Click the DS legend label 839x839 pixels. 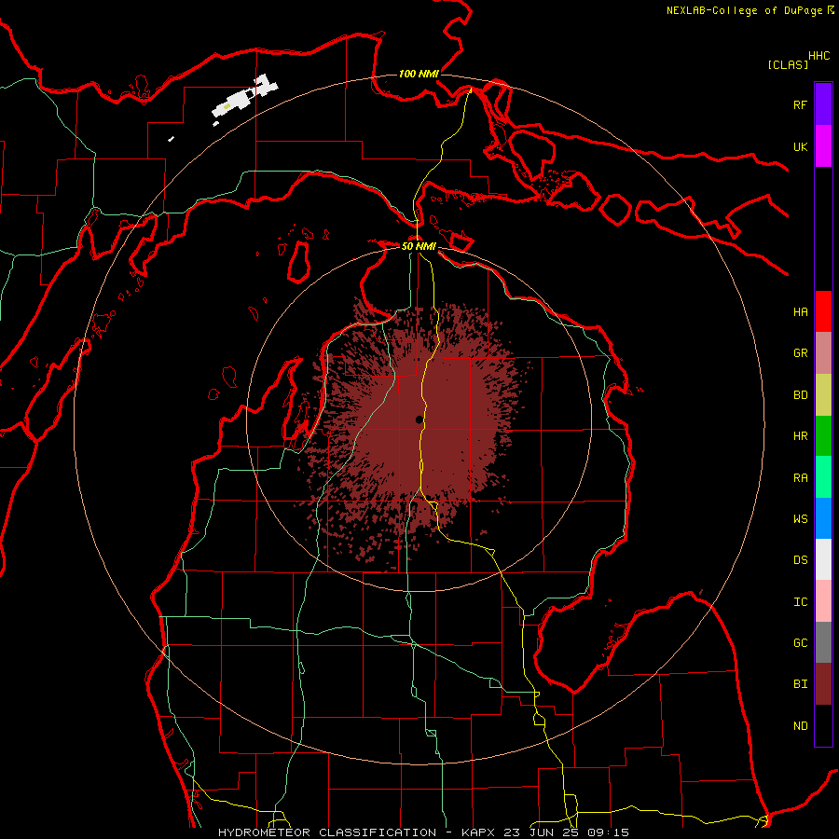(x=800, y=559)
